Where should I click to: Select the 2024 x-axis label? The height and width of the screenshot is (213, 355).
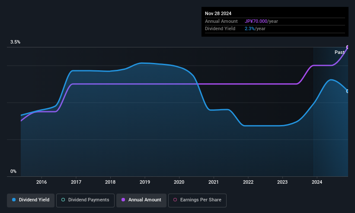click(x=317, y=182)
